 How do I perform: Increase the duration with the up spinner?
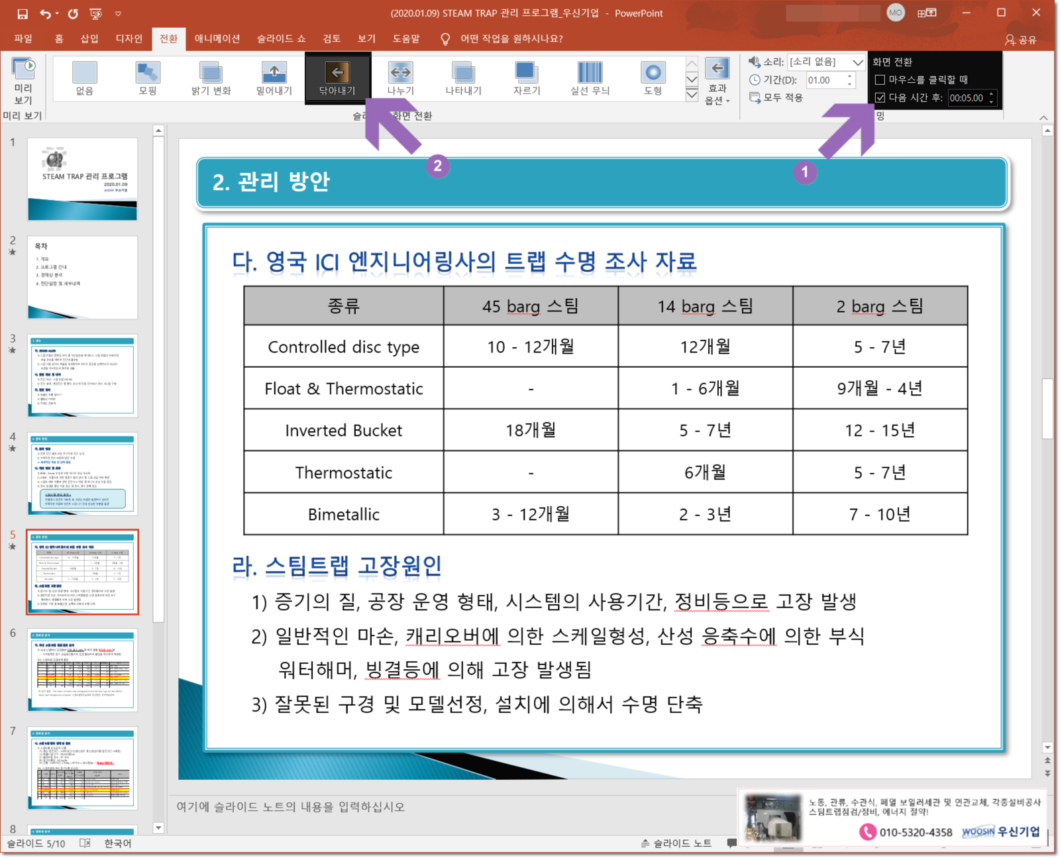[x=849, y=76]
